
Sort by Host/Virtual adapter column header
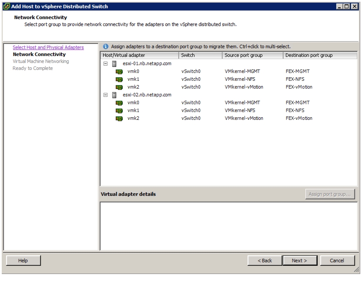[139, 55]
